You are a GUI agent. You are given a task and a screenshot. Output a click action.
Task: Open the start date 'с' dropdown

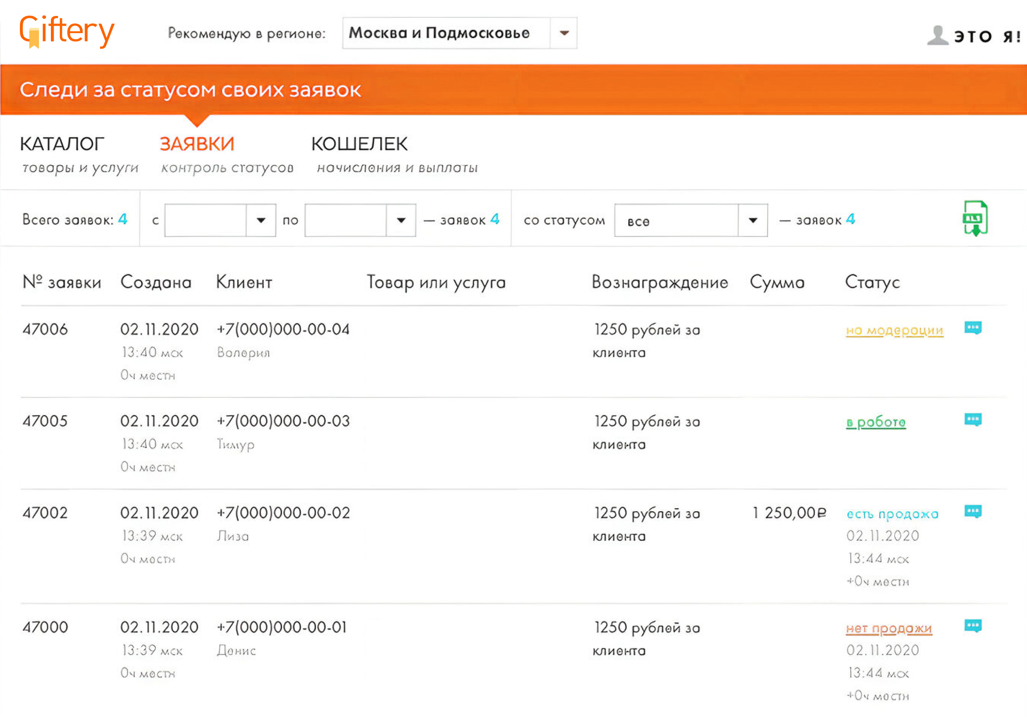(x=261, y=220)
